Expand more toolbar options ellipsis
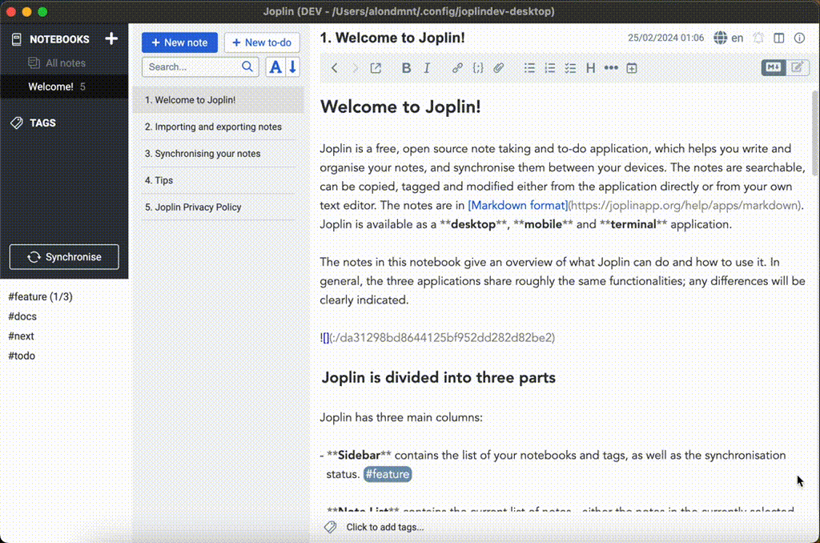 611,68
